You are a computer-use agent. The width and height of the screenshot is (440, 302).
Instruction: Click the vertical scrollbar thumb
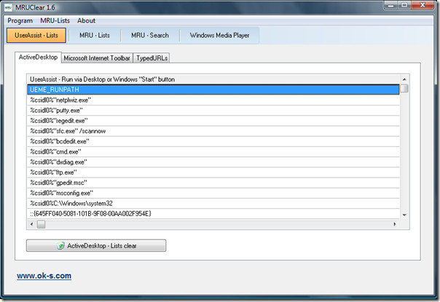[404, 88]
